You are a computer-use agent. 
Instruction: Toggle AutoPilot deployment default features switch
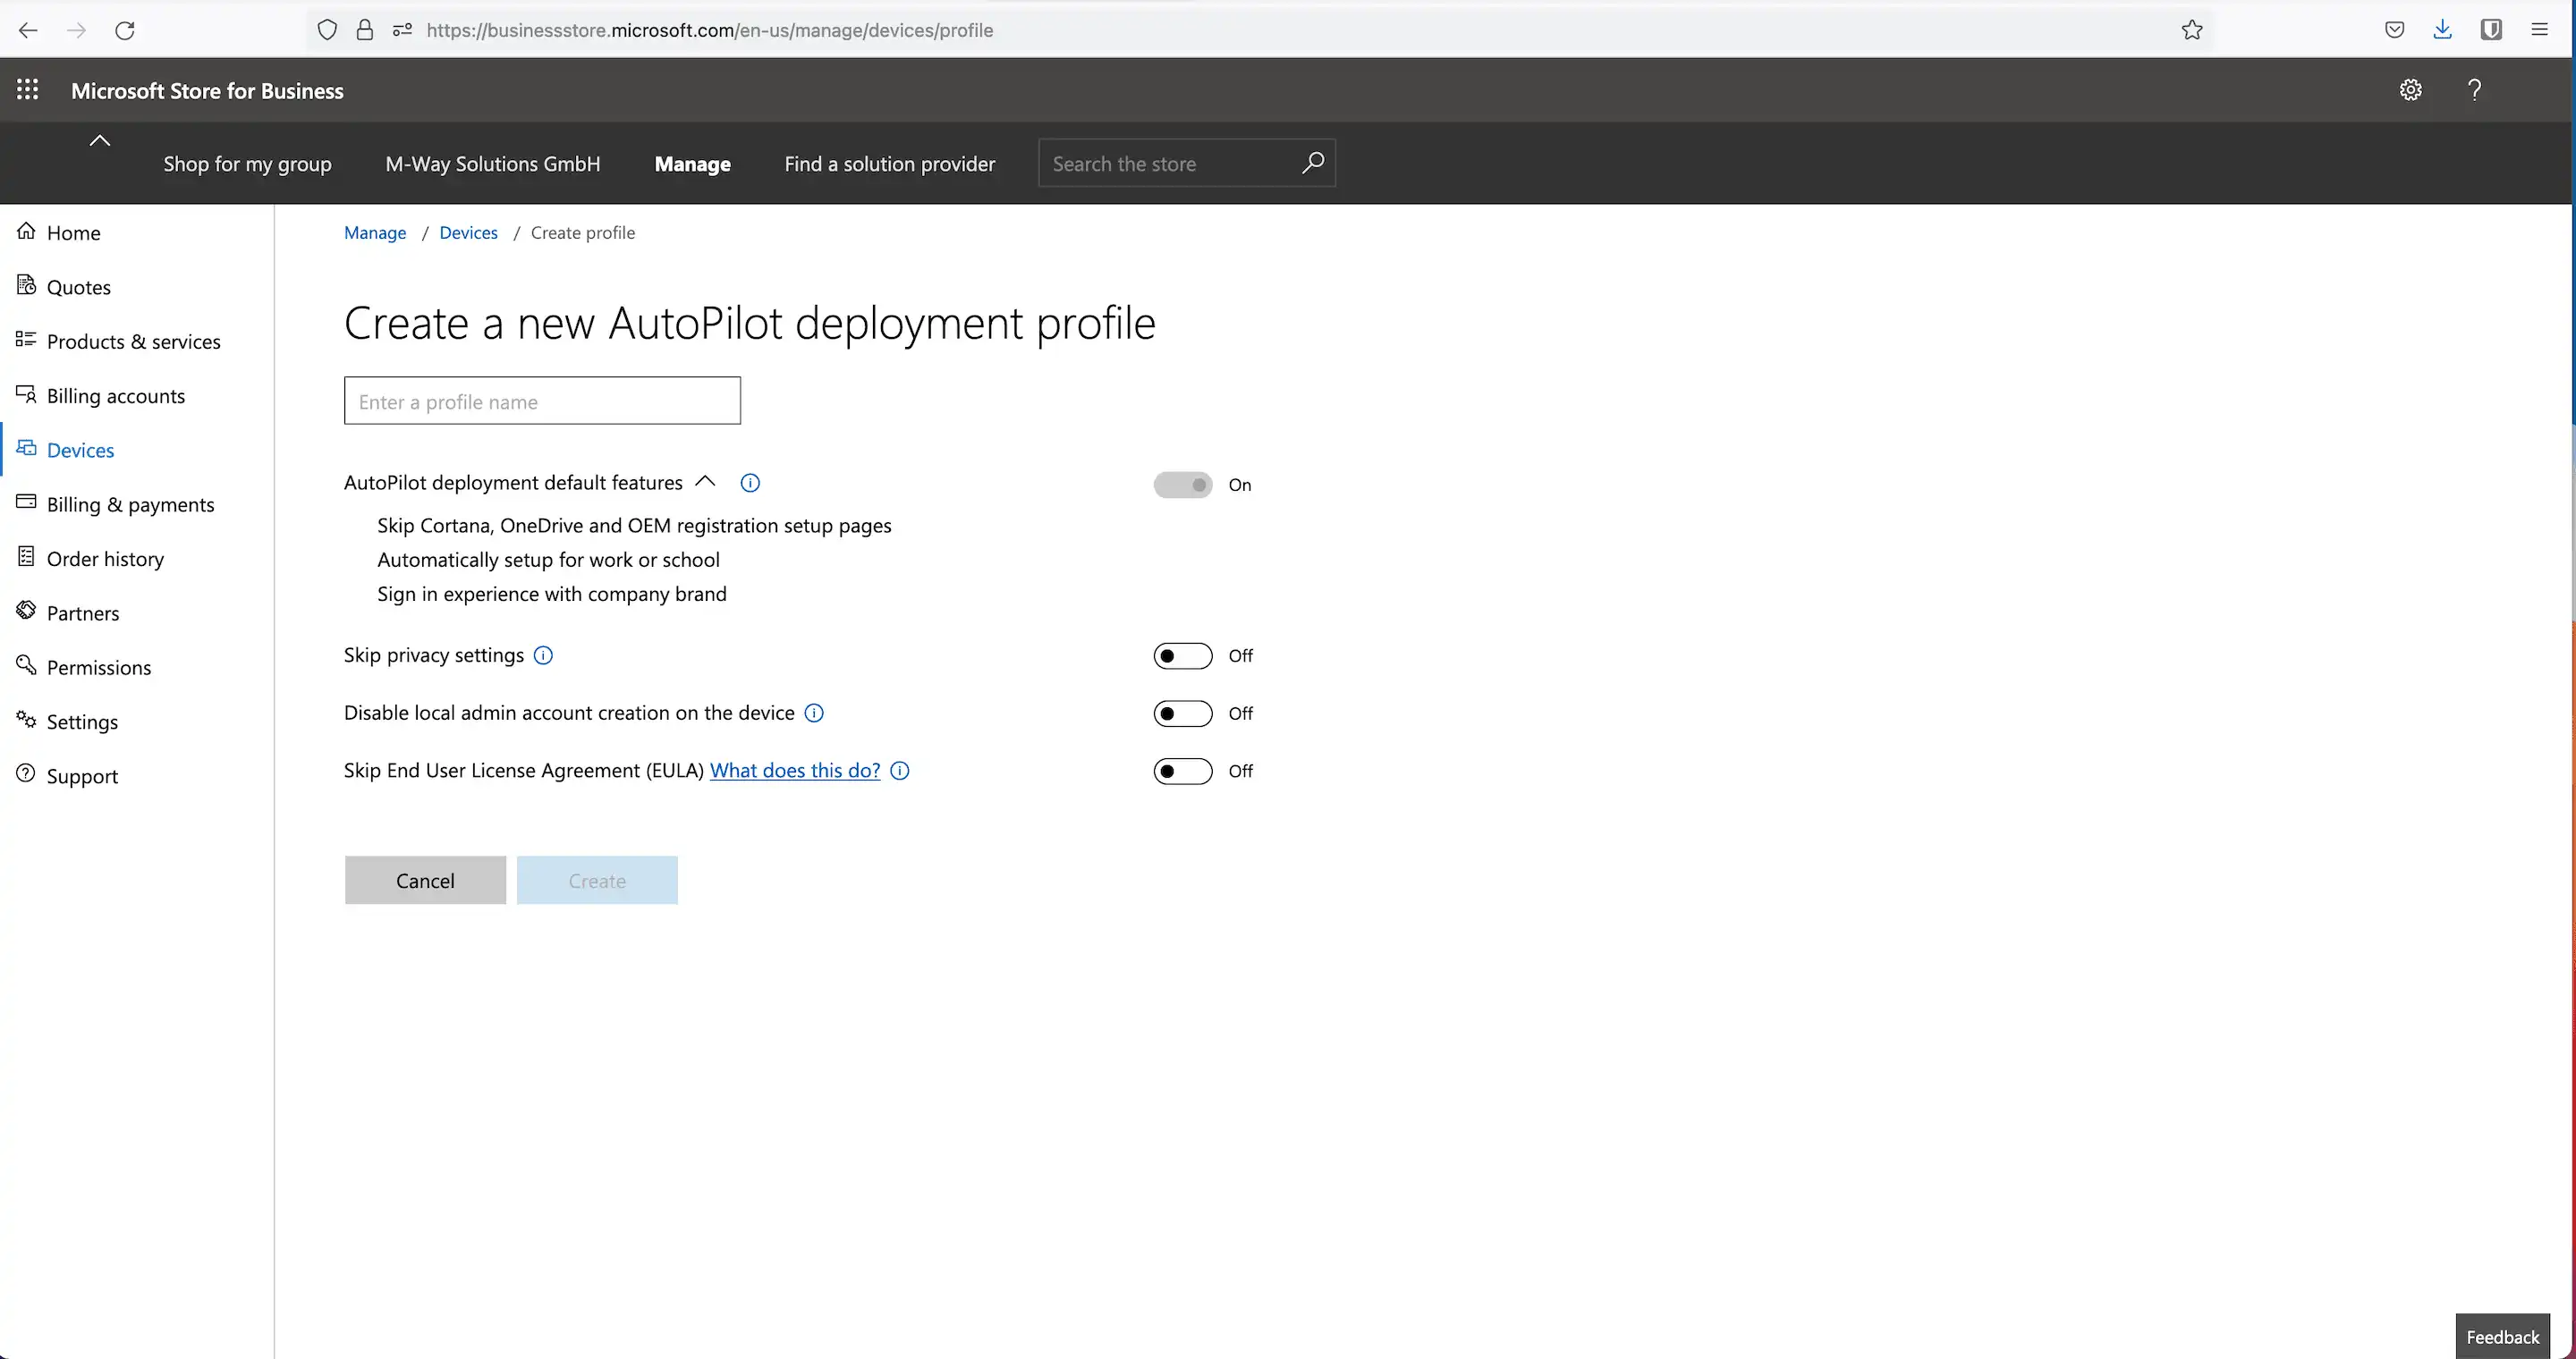(x=1183, y=485)
